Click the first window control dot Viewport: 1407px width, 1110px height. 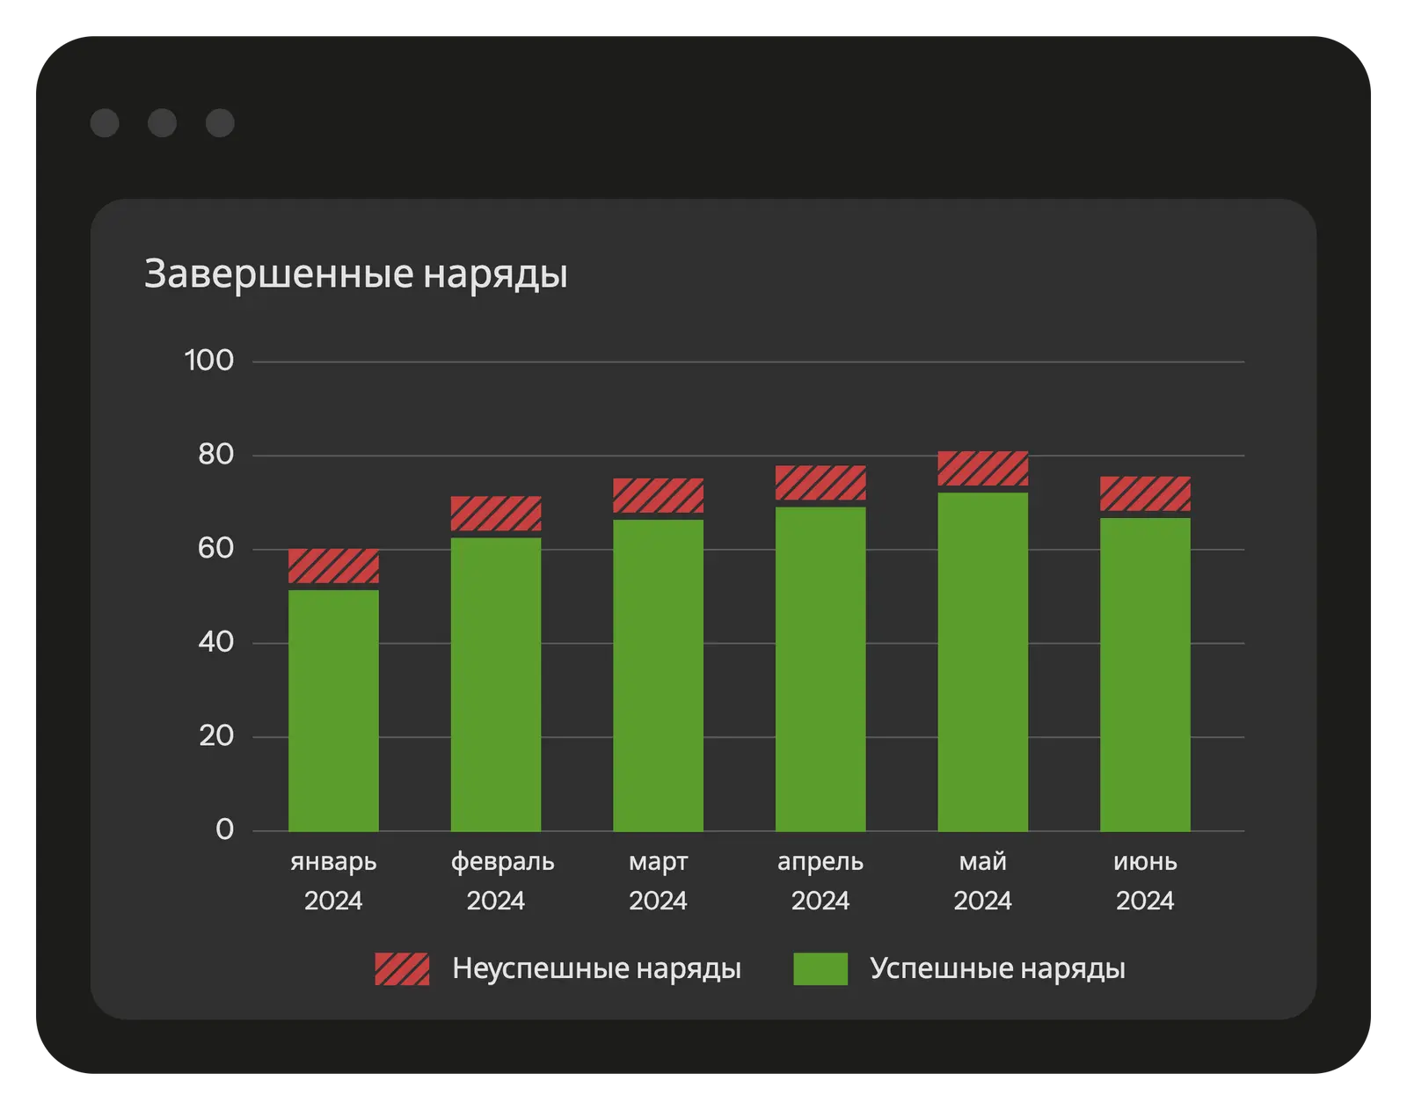[x=105, y=123]
